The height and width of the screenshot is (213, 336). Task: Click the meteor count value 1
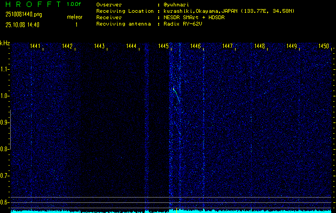[76, 25]
